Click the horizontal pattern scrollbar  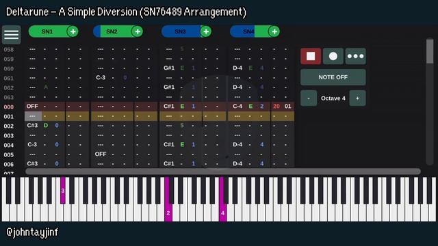click(223, 172)
